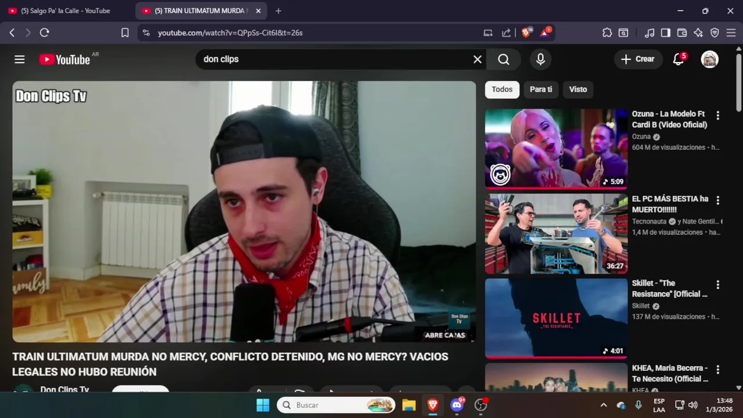Open YouTube notifications bell

679,59
